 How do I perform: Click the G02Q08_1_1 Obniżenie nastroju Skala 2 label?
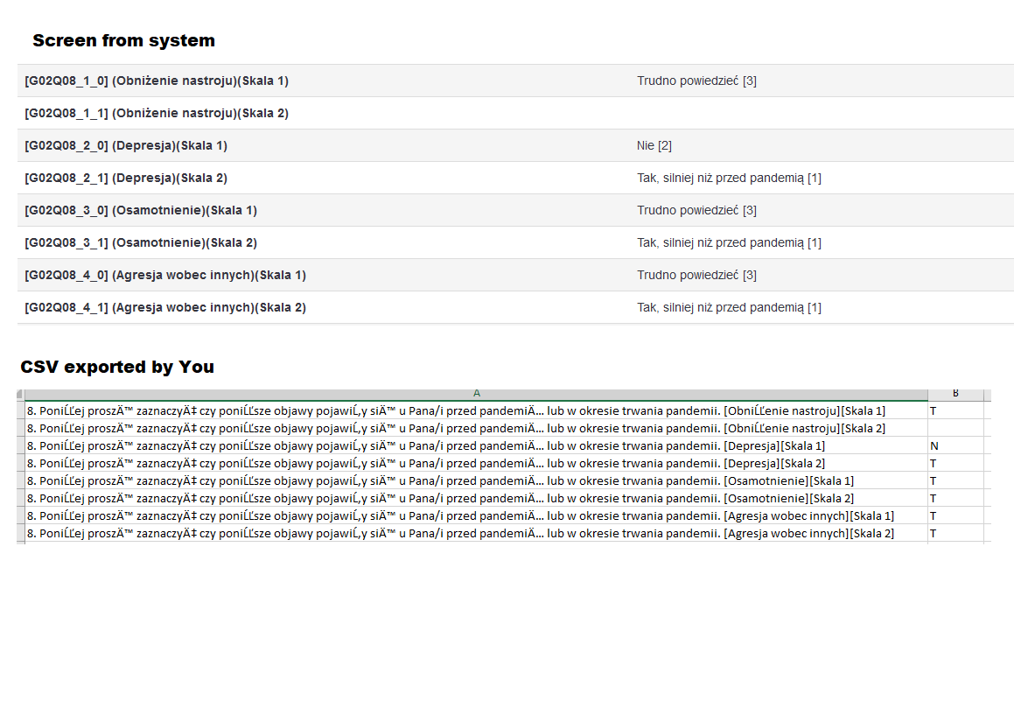[157, 113]
